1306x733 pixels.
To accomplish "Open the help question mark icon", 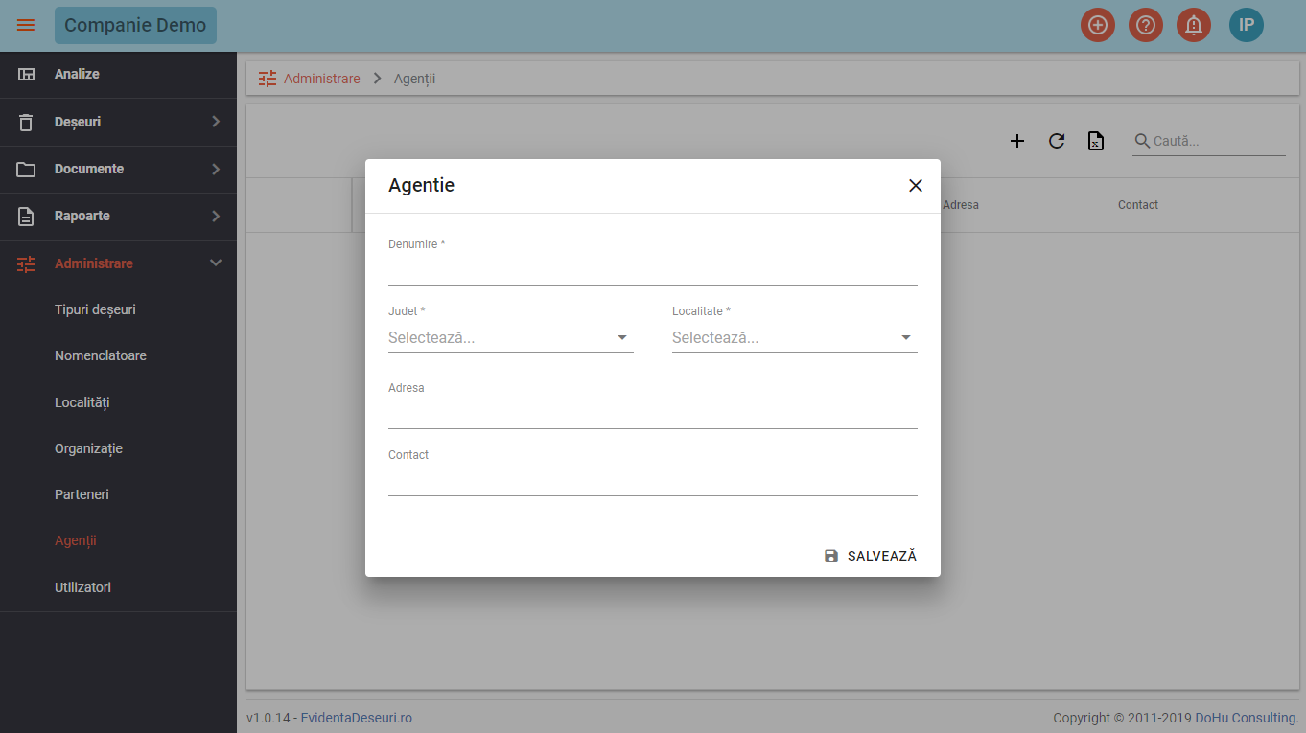I will coord(1146,25).
